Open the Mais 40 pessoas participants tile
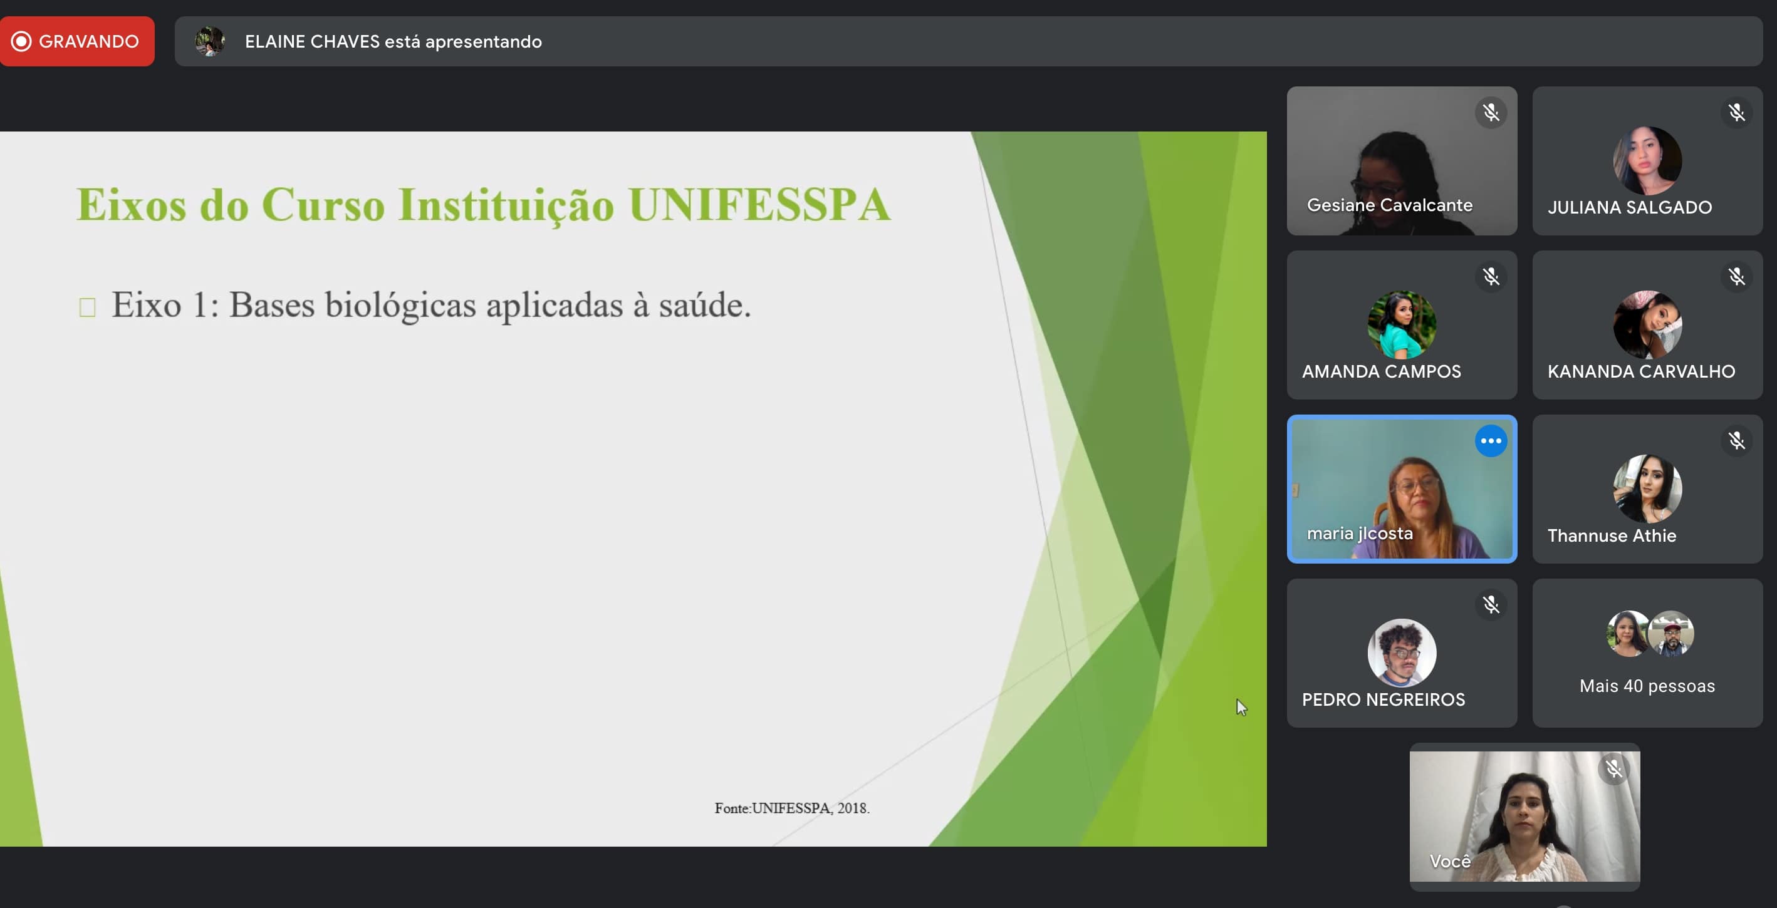This screenshot has height=908, width=1777. point(1647,653)
